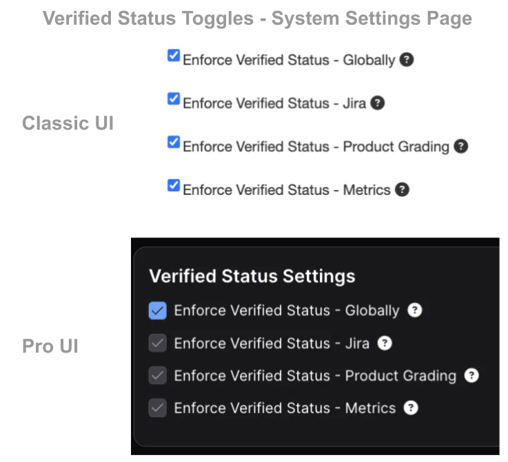Screen dimensions: 508x462
Task: Click the Verified Status Settings heading
Action: click(252, 276)
